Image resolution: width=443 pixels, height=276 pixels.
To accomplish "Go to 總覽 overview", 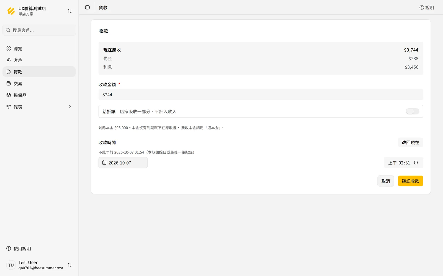I will pyautogui.click(x=39, y=49).
